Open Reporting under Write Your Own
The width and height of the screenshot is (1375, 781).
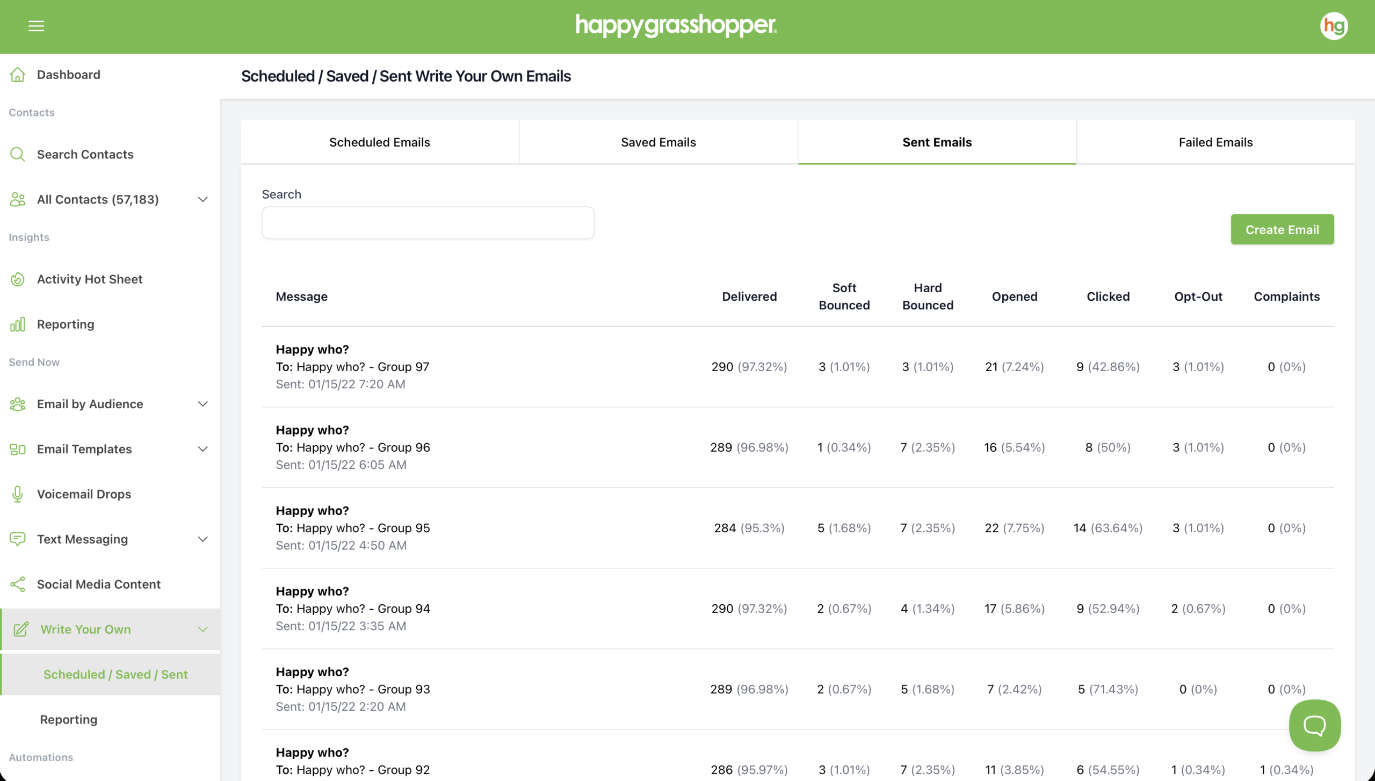tap(69, 719)
